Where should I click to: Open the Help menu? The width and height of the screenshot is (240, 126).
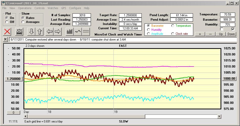[86, 8]
